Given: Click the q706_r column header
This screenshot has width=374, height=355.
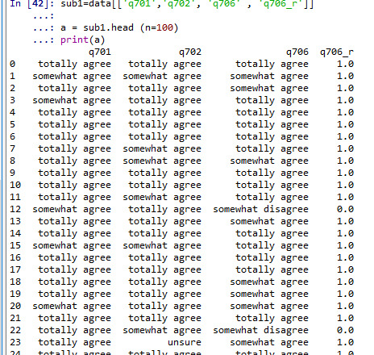Looking at the screenshot, I should click(337, 52).
